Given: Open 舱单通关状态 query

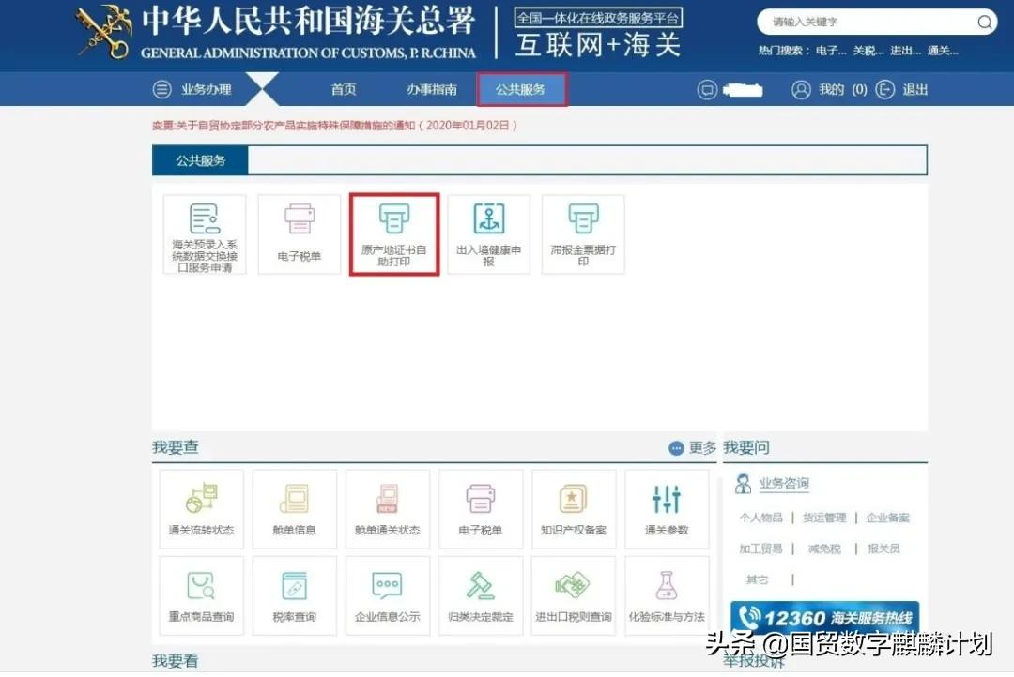Looking at the screenshot, I should click(388, 507).
